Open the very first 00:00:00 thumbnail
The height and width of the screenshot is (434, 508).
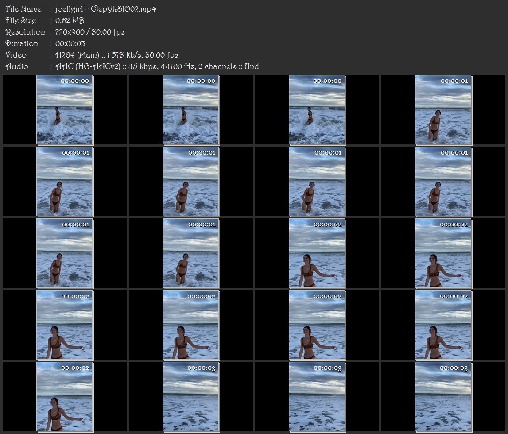click(65, 110)
